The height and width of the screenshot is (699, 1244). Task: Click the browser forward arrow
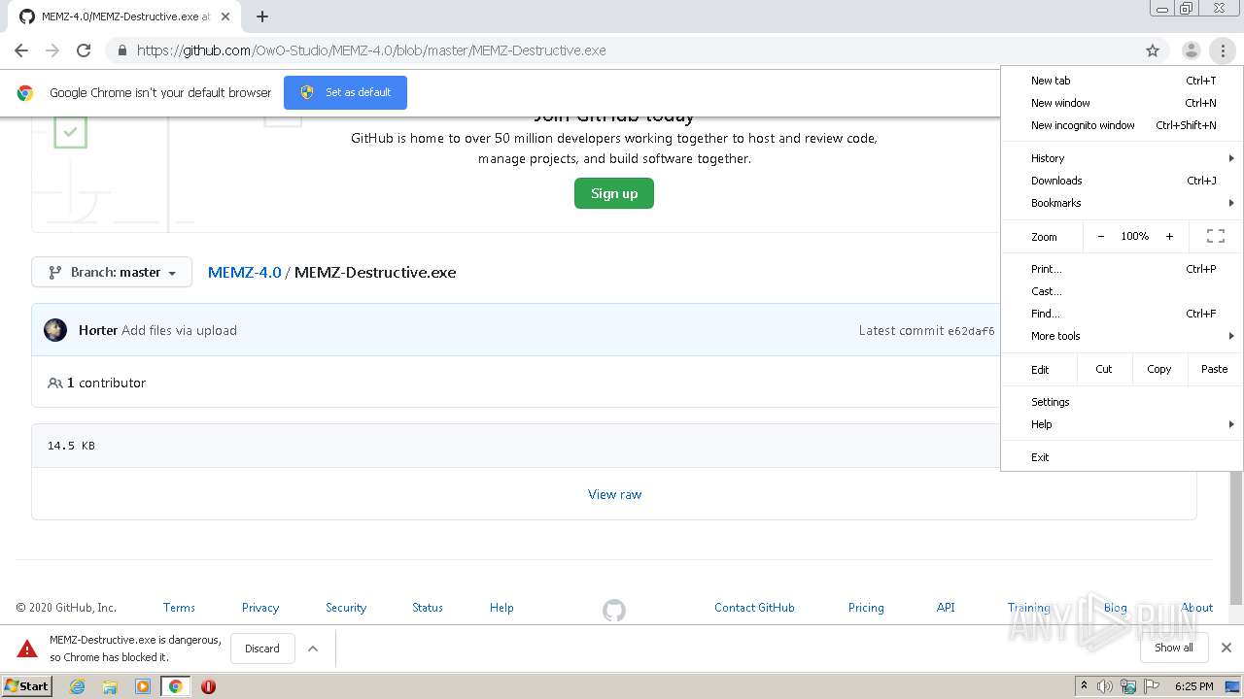click(52, 50)
